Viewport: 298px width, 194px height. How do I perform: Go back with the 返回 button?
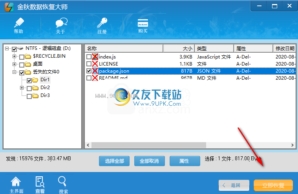click(x=234, y=185)
